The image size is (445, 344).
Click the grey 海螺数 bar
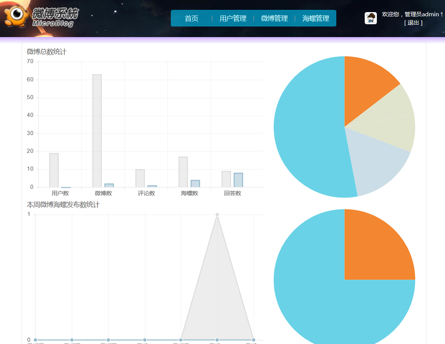click(183, 172)
